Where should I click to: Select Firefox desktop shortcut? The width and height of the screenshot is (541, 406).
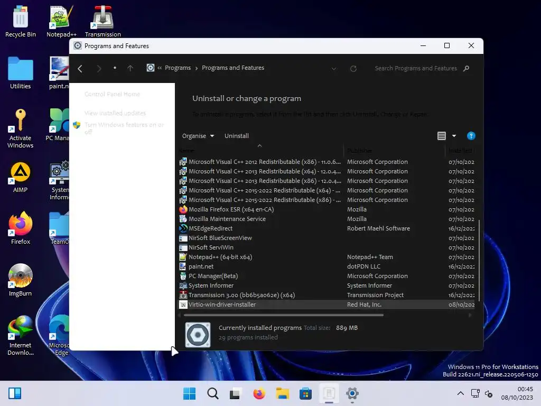[x=21, y=228]
